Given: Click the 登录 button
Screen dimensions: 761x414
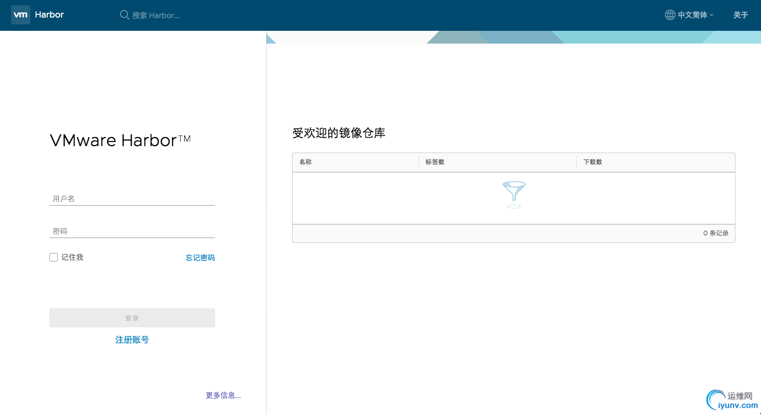Looking at the screenshot, I should [132, 318].
